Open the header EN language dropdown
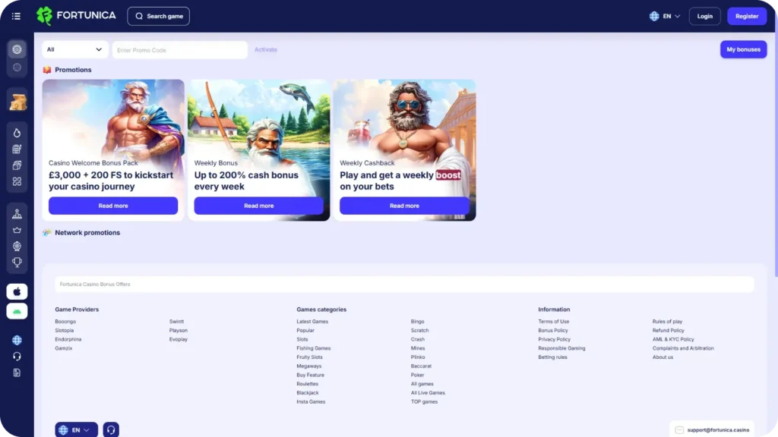Viewport: 778px width, 437px height. pyautogui.click(x=665, y=17)
